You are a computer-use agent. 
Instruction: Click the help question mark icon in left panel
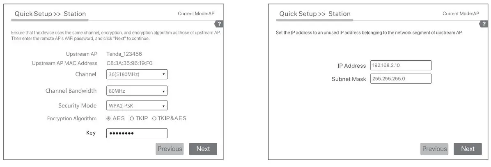click(220, 24)
